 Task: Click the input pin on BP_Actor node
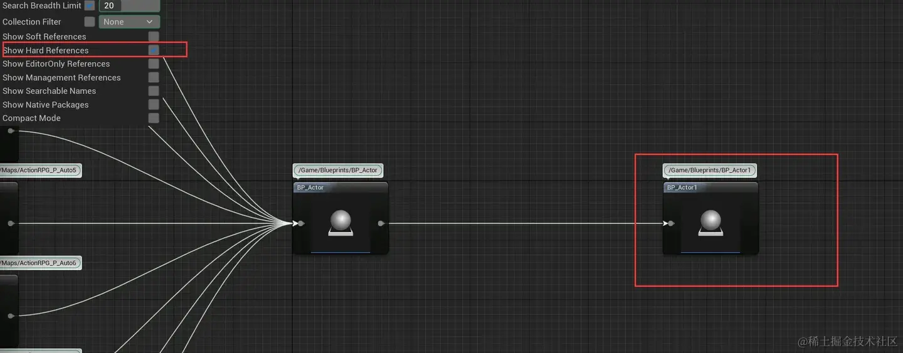(301, 223)
